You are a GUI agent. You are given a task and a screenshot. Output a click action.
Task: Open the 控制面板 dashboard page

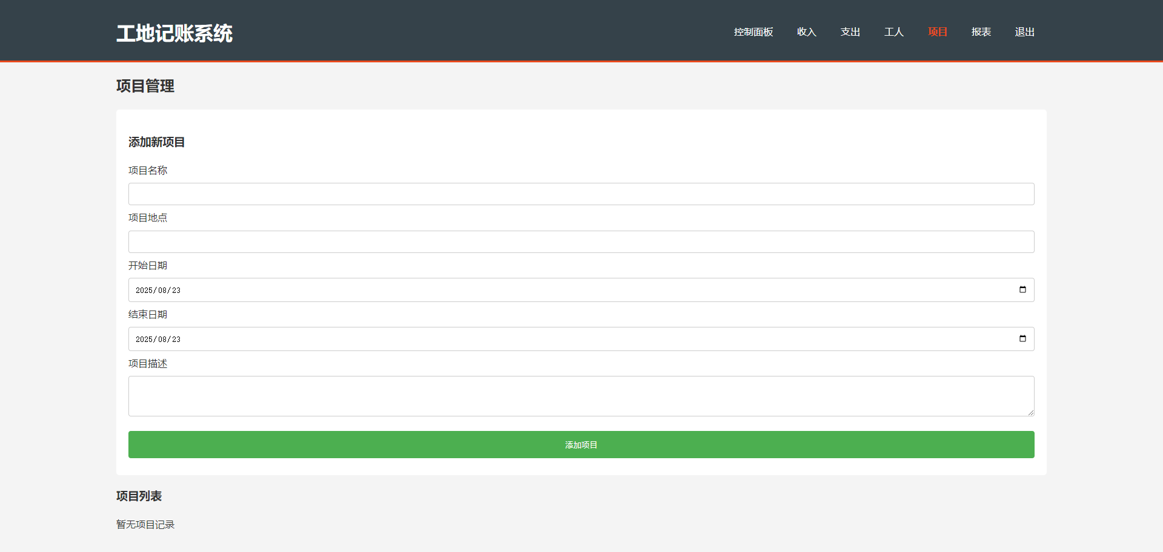(x=753, y=32)
